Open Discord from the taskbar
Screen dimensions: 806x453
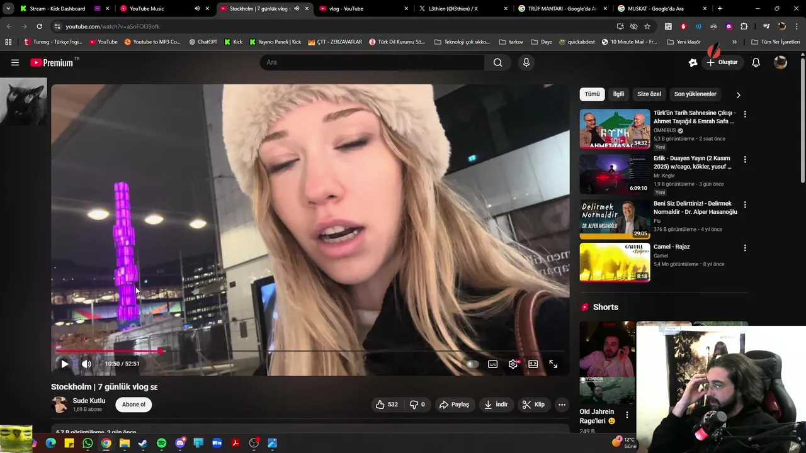180,444
